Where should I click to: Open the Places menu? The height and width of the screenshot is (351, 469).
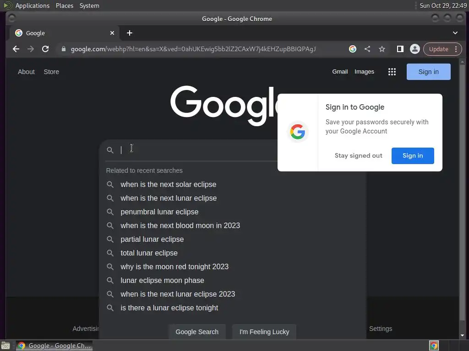(64, 5)
